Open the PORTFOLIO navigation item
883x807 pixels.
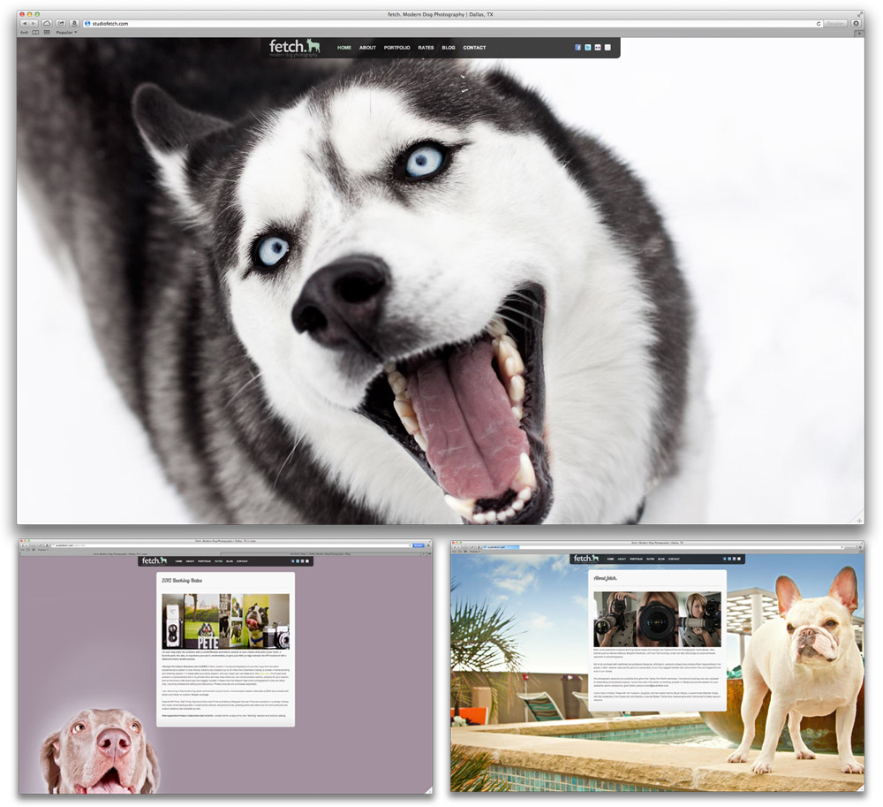coord(396,48)
